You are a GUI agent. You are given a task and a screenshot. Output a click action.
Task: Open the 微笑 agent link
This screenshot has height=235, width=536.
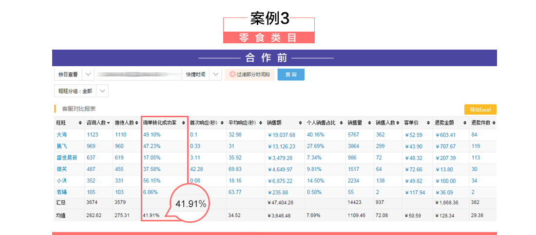tap(62, 169)
